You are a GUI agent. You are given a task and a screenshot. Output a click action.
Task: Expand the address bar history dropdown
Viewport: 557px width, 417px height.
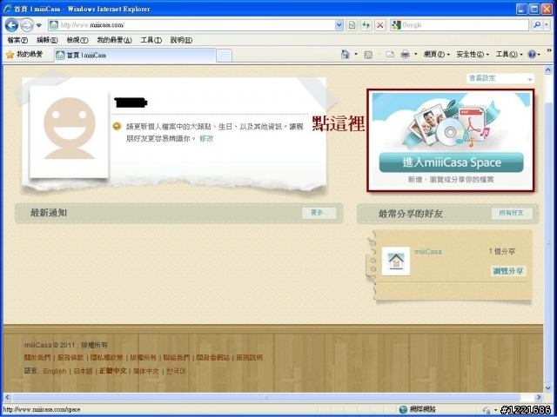(x=339, y=25)
